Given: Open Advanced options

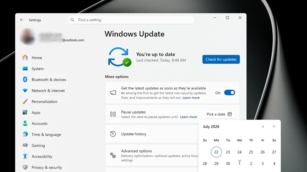Looking at the screenshot, I should coord(152,156).
